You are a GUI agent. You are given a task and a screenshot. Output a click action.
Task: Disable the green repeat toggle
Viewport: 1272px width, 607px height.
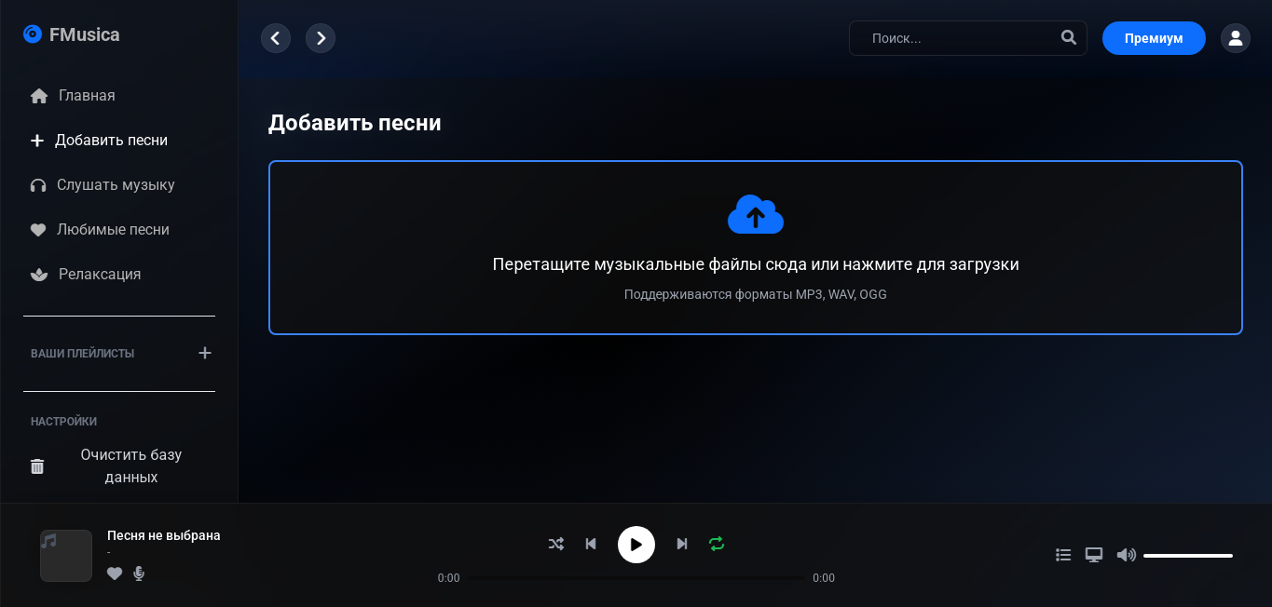(717, 544)
